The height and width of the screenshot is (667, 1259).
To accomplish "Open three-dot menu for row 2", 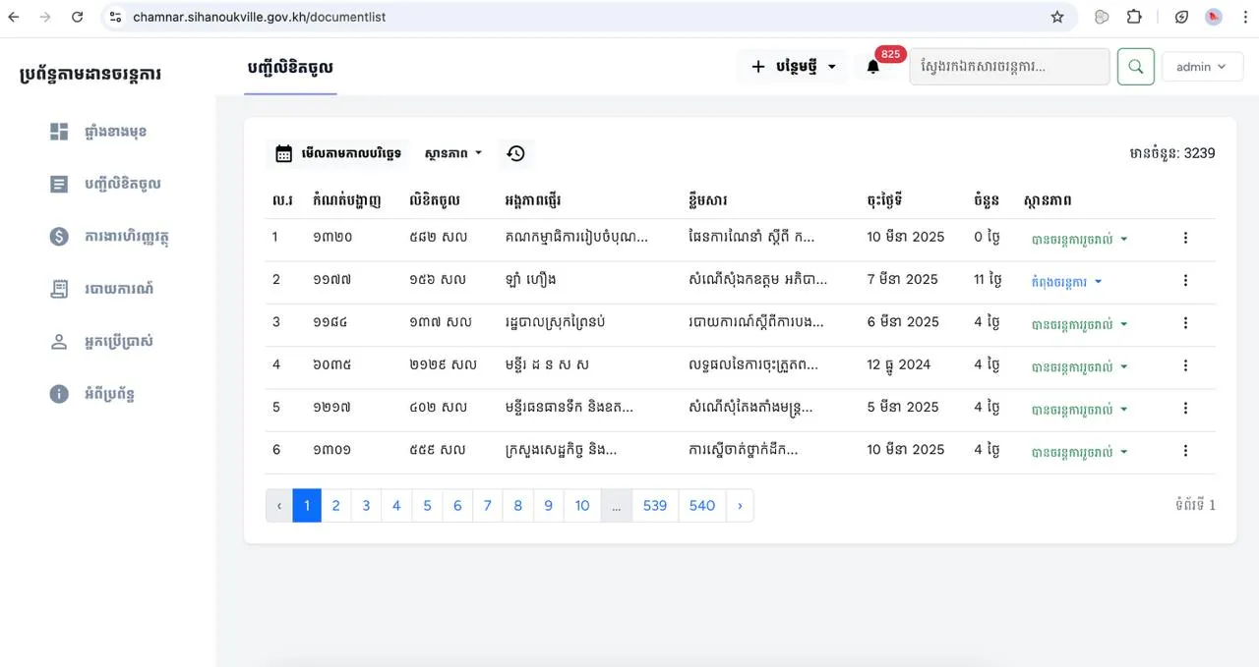I will click(x=1185, y=280).
